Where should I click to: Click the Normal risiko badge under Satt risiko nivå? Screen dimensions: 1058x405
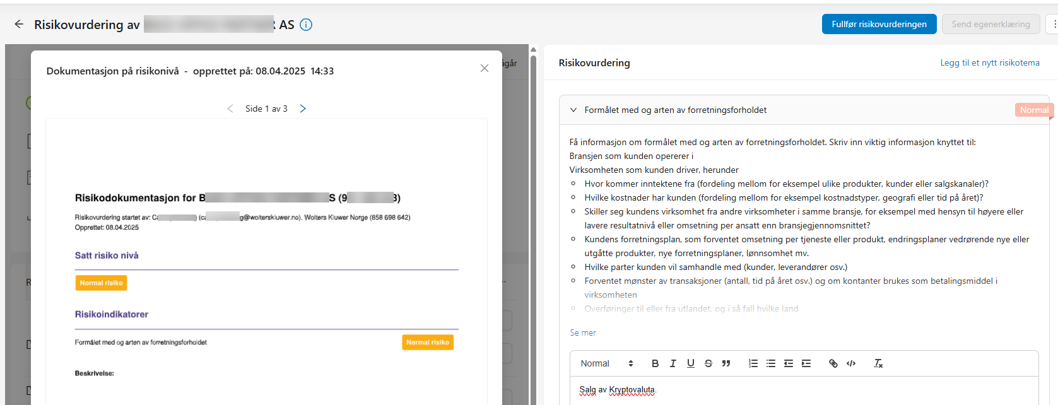pyautogui.click(x=102, y=283)
